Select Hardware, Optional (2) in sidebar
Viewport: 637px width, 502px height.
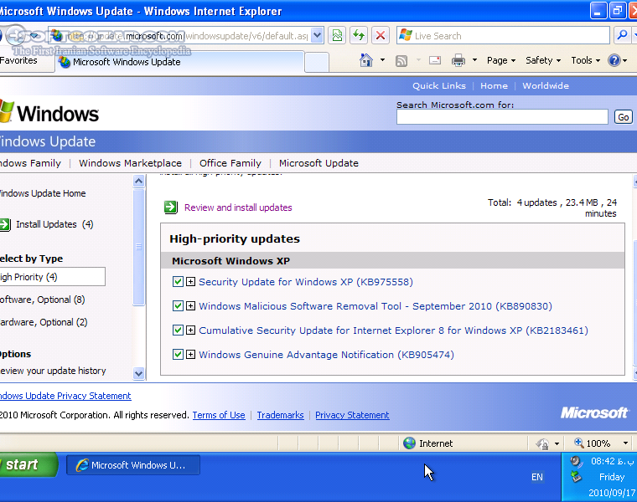(x=44, y=322)
